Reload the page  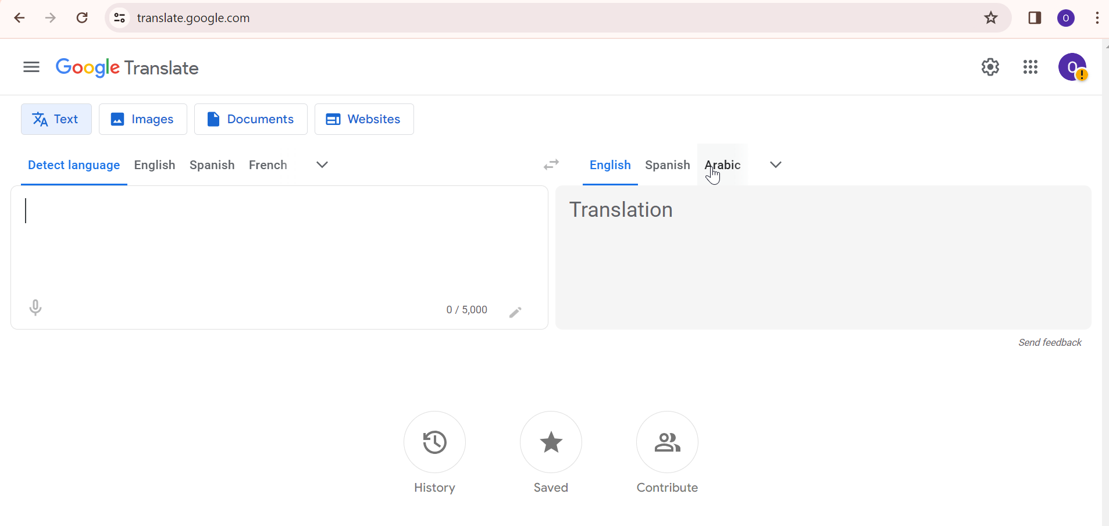click(x=82, y=18)
